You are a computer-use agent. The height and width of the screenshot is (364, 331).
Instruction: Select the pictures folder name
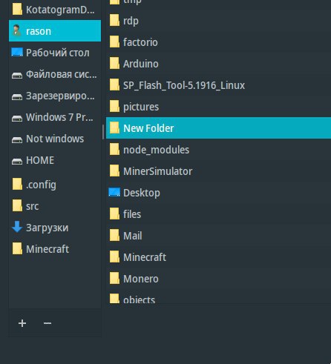pyautogui.click(x=141, y=107)
